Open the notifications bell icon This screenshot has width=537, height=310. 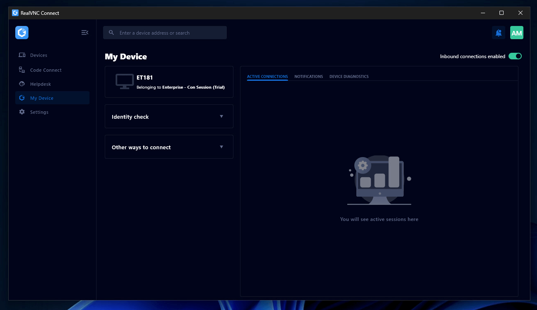point(499,33)
